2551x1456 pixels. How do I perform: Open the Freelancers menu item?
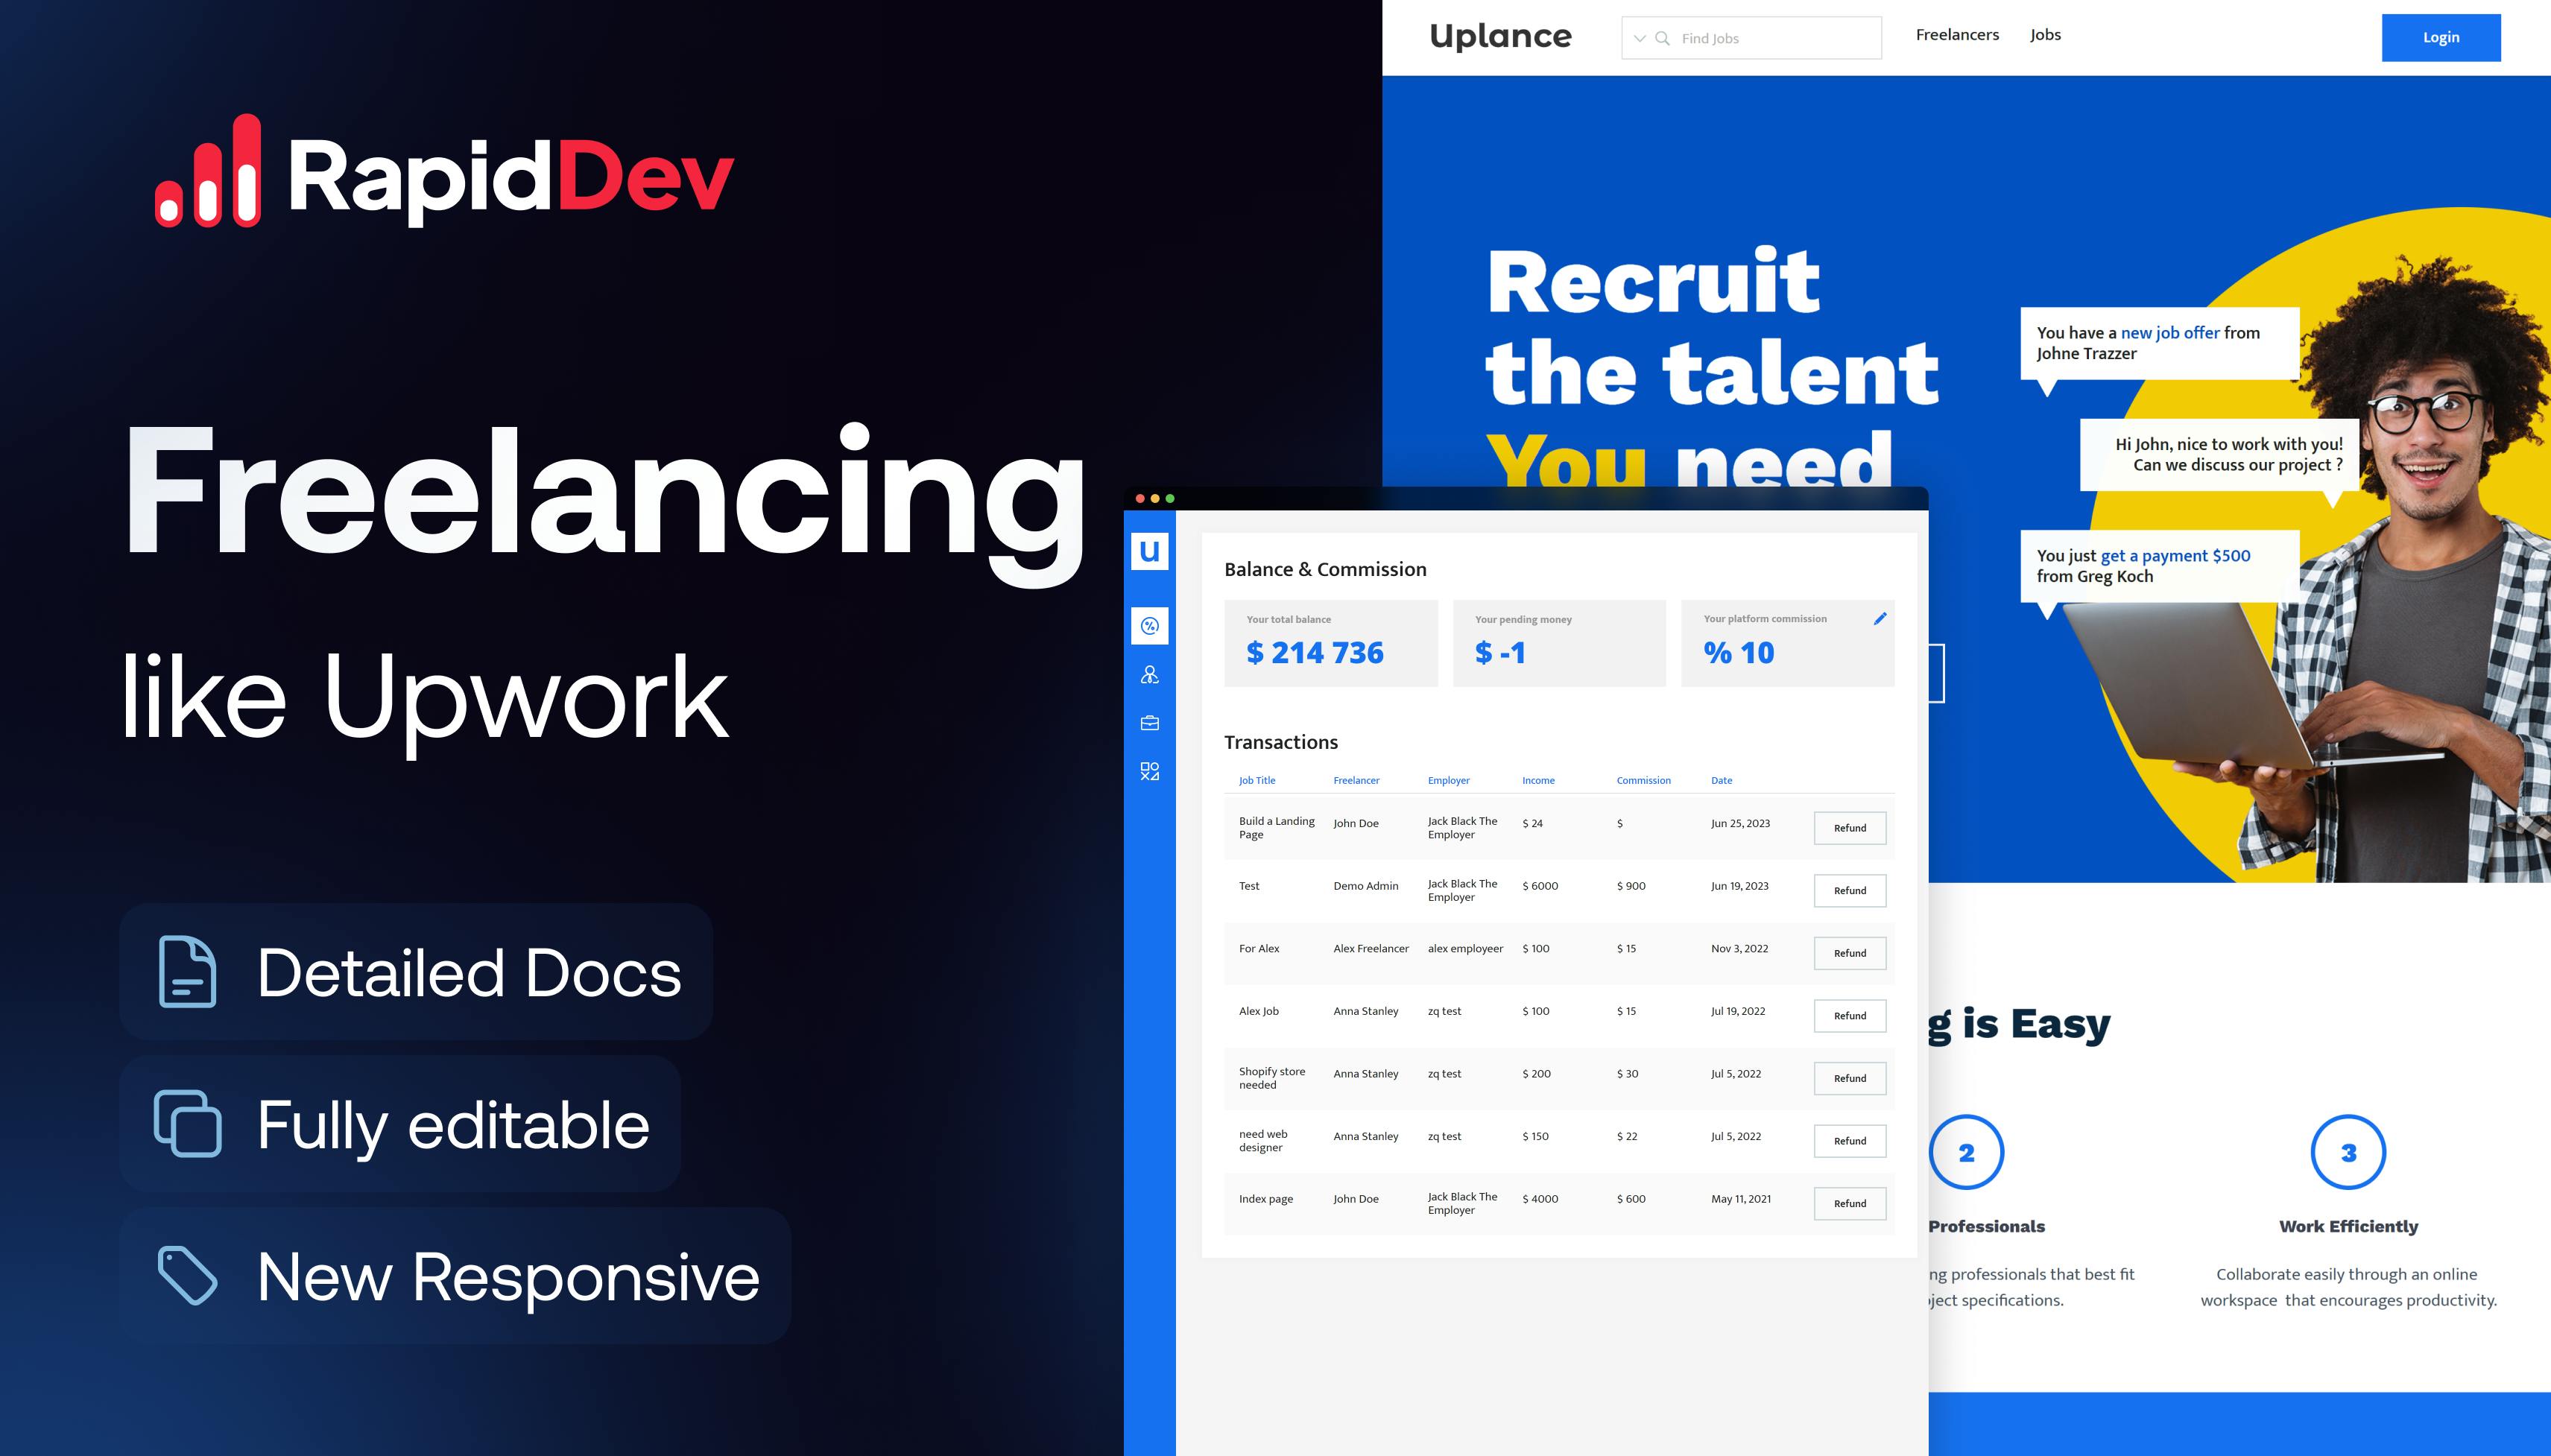1957,35
